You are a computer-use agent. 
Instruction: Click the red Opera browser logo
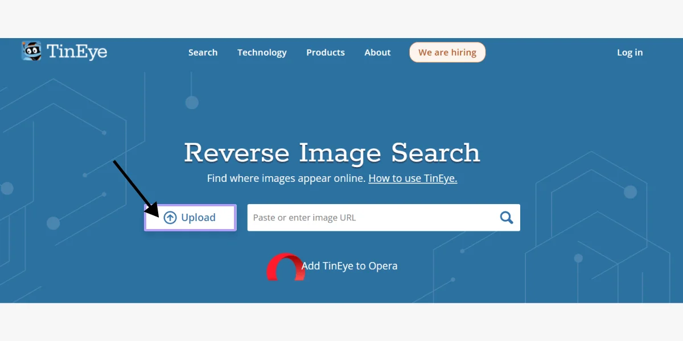286,267
